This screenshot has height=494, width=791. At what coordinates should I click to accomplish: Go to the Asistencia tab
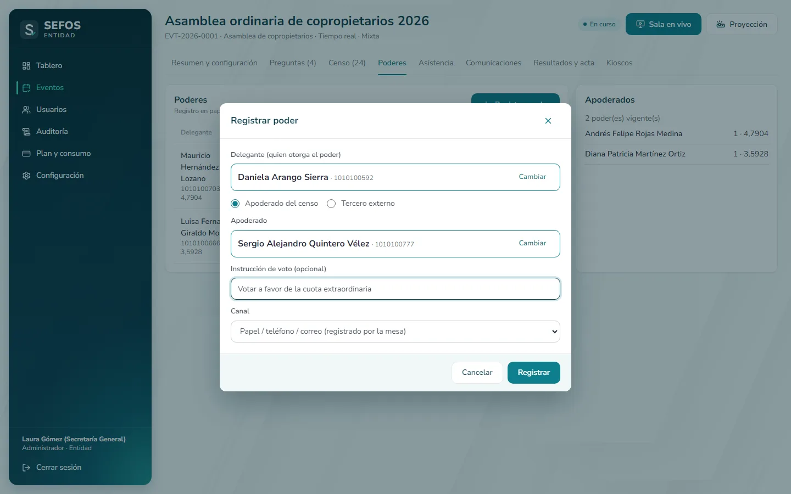click(436, 63)
